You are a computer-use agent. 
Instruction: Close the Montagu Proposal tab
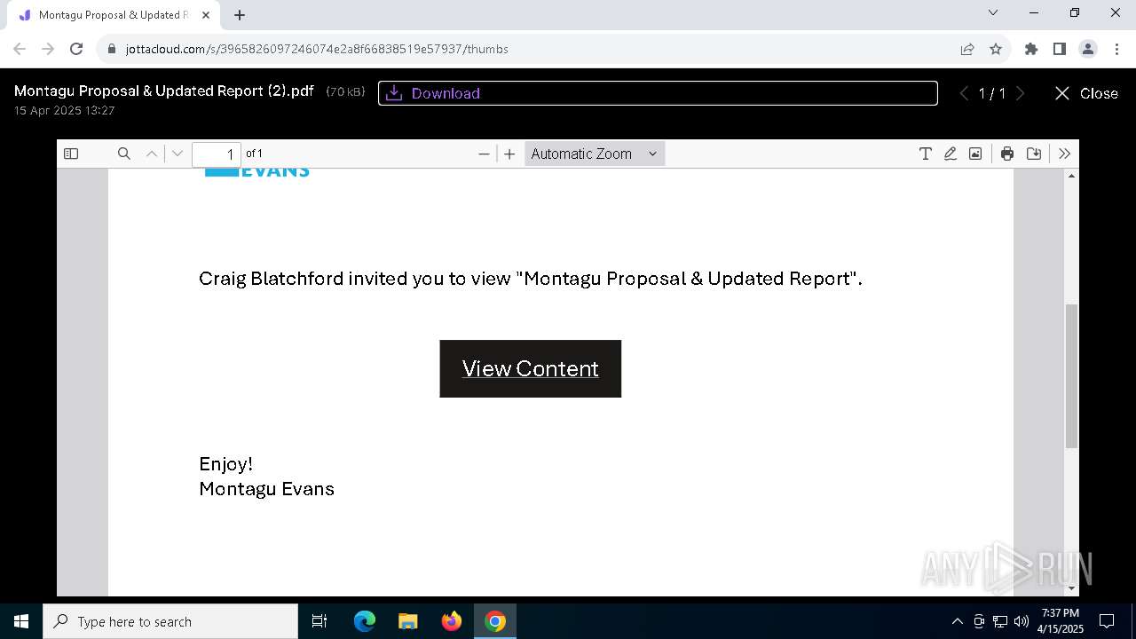coord(206,15)
